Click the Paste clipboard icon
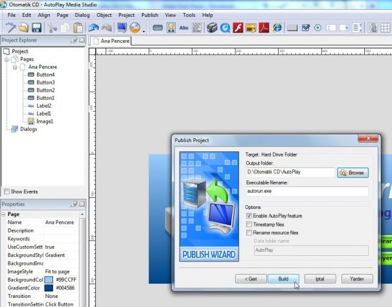 78,27
